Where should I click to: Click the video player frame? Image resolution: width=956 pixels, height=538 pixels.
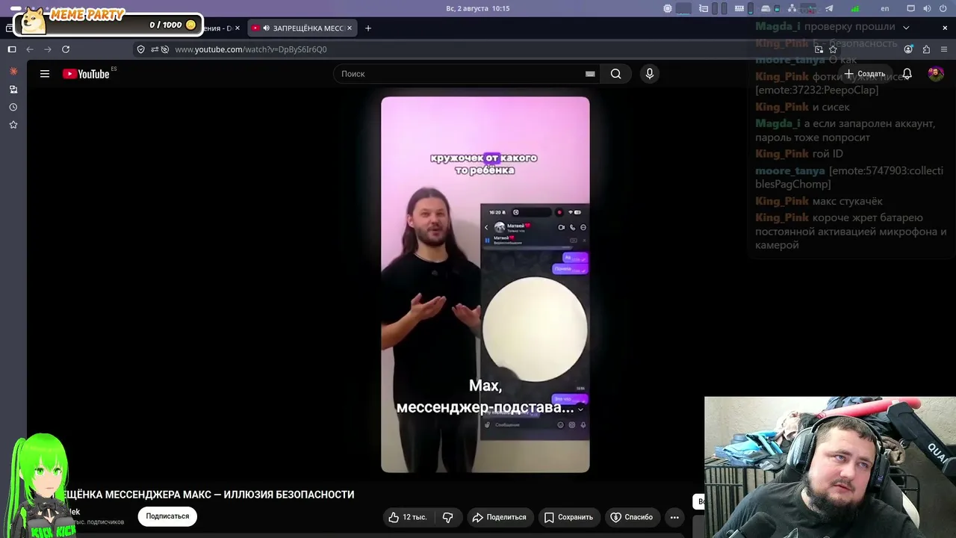[x=485, y=285]
